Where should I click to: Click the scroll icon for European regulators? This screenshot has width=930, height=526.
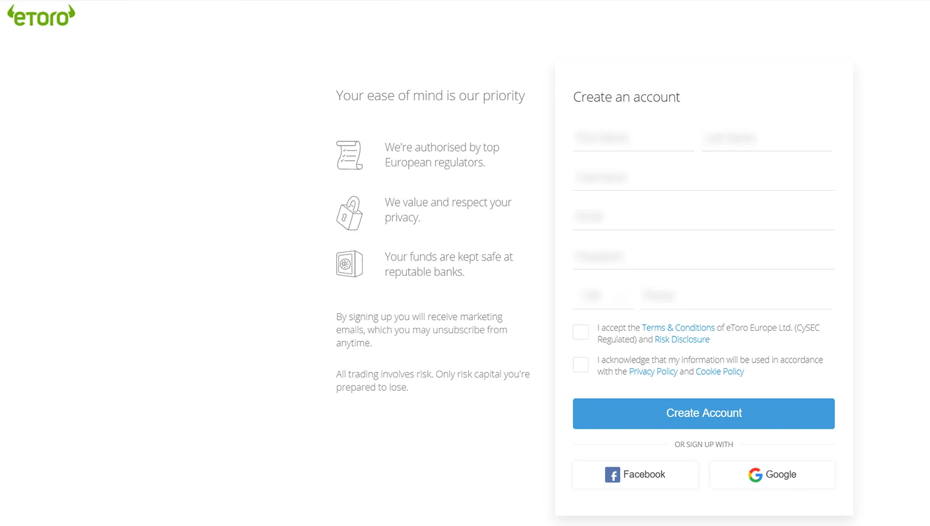click(x=349, y=155)
